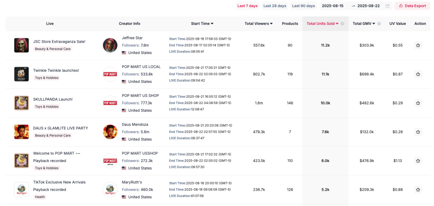Favorite the DAUS x GLAMLITE LIVE PARTY

pos(418,132)
